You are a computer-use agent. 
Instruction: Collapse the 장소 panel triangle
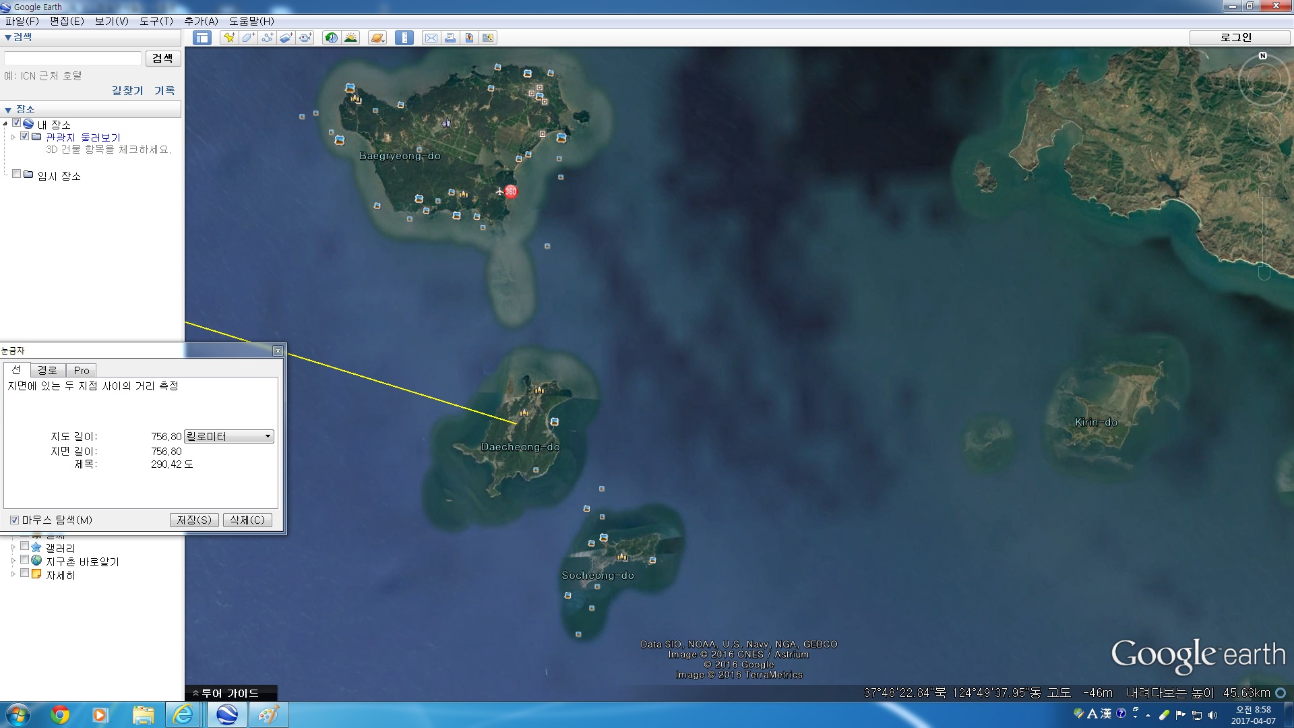(8, 109)
